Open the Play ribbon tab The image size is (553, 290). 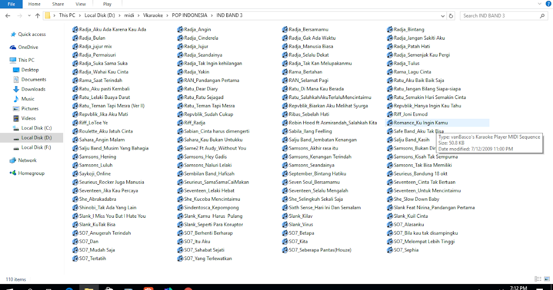107,4
